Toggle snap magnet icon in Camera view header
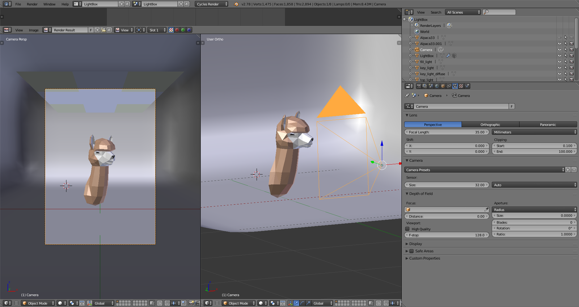579x307 pixels. click(167, 303)
